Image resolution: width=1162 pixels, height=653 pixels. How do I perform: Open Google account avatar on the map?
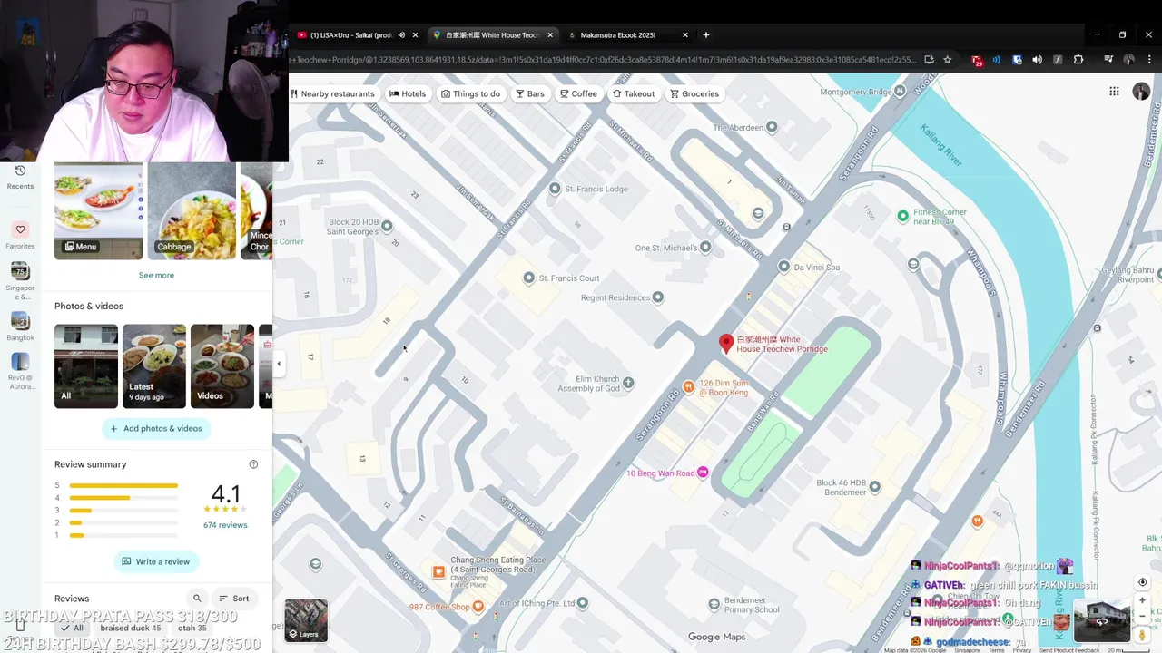[1141, 92]
